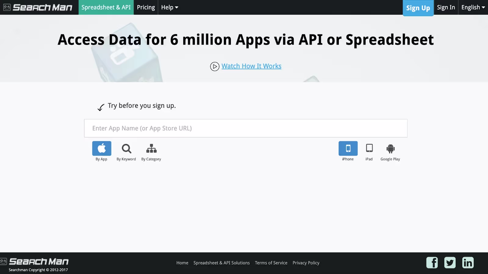The image size is (488, 274).
Task: Choose the By Category hierarchy icon
Action: click(x=151, y=149)
